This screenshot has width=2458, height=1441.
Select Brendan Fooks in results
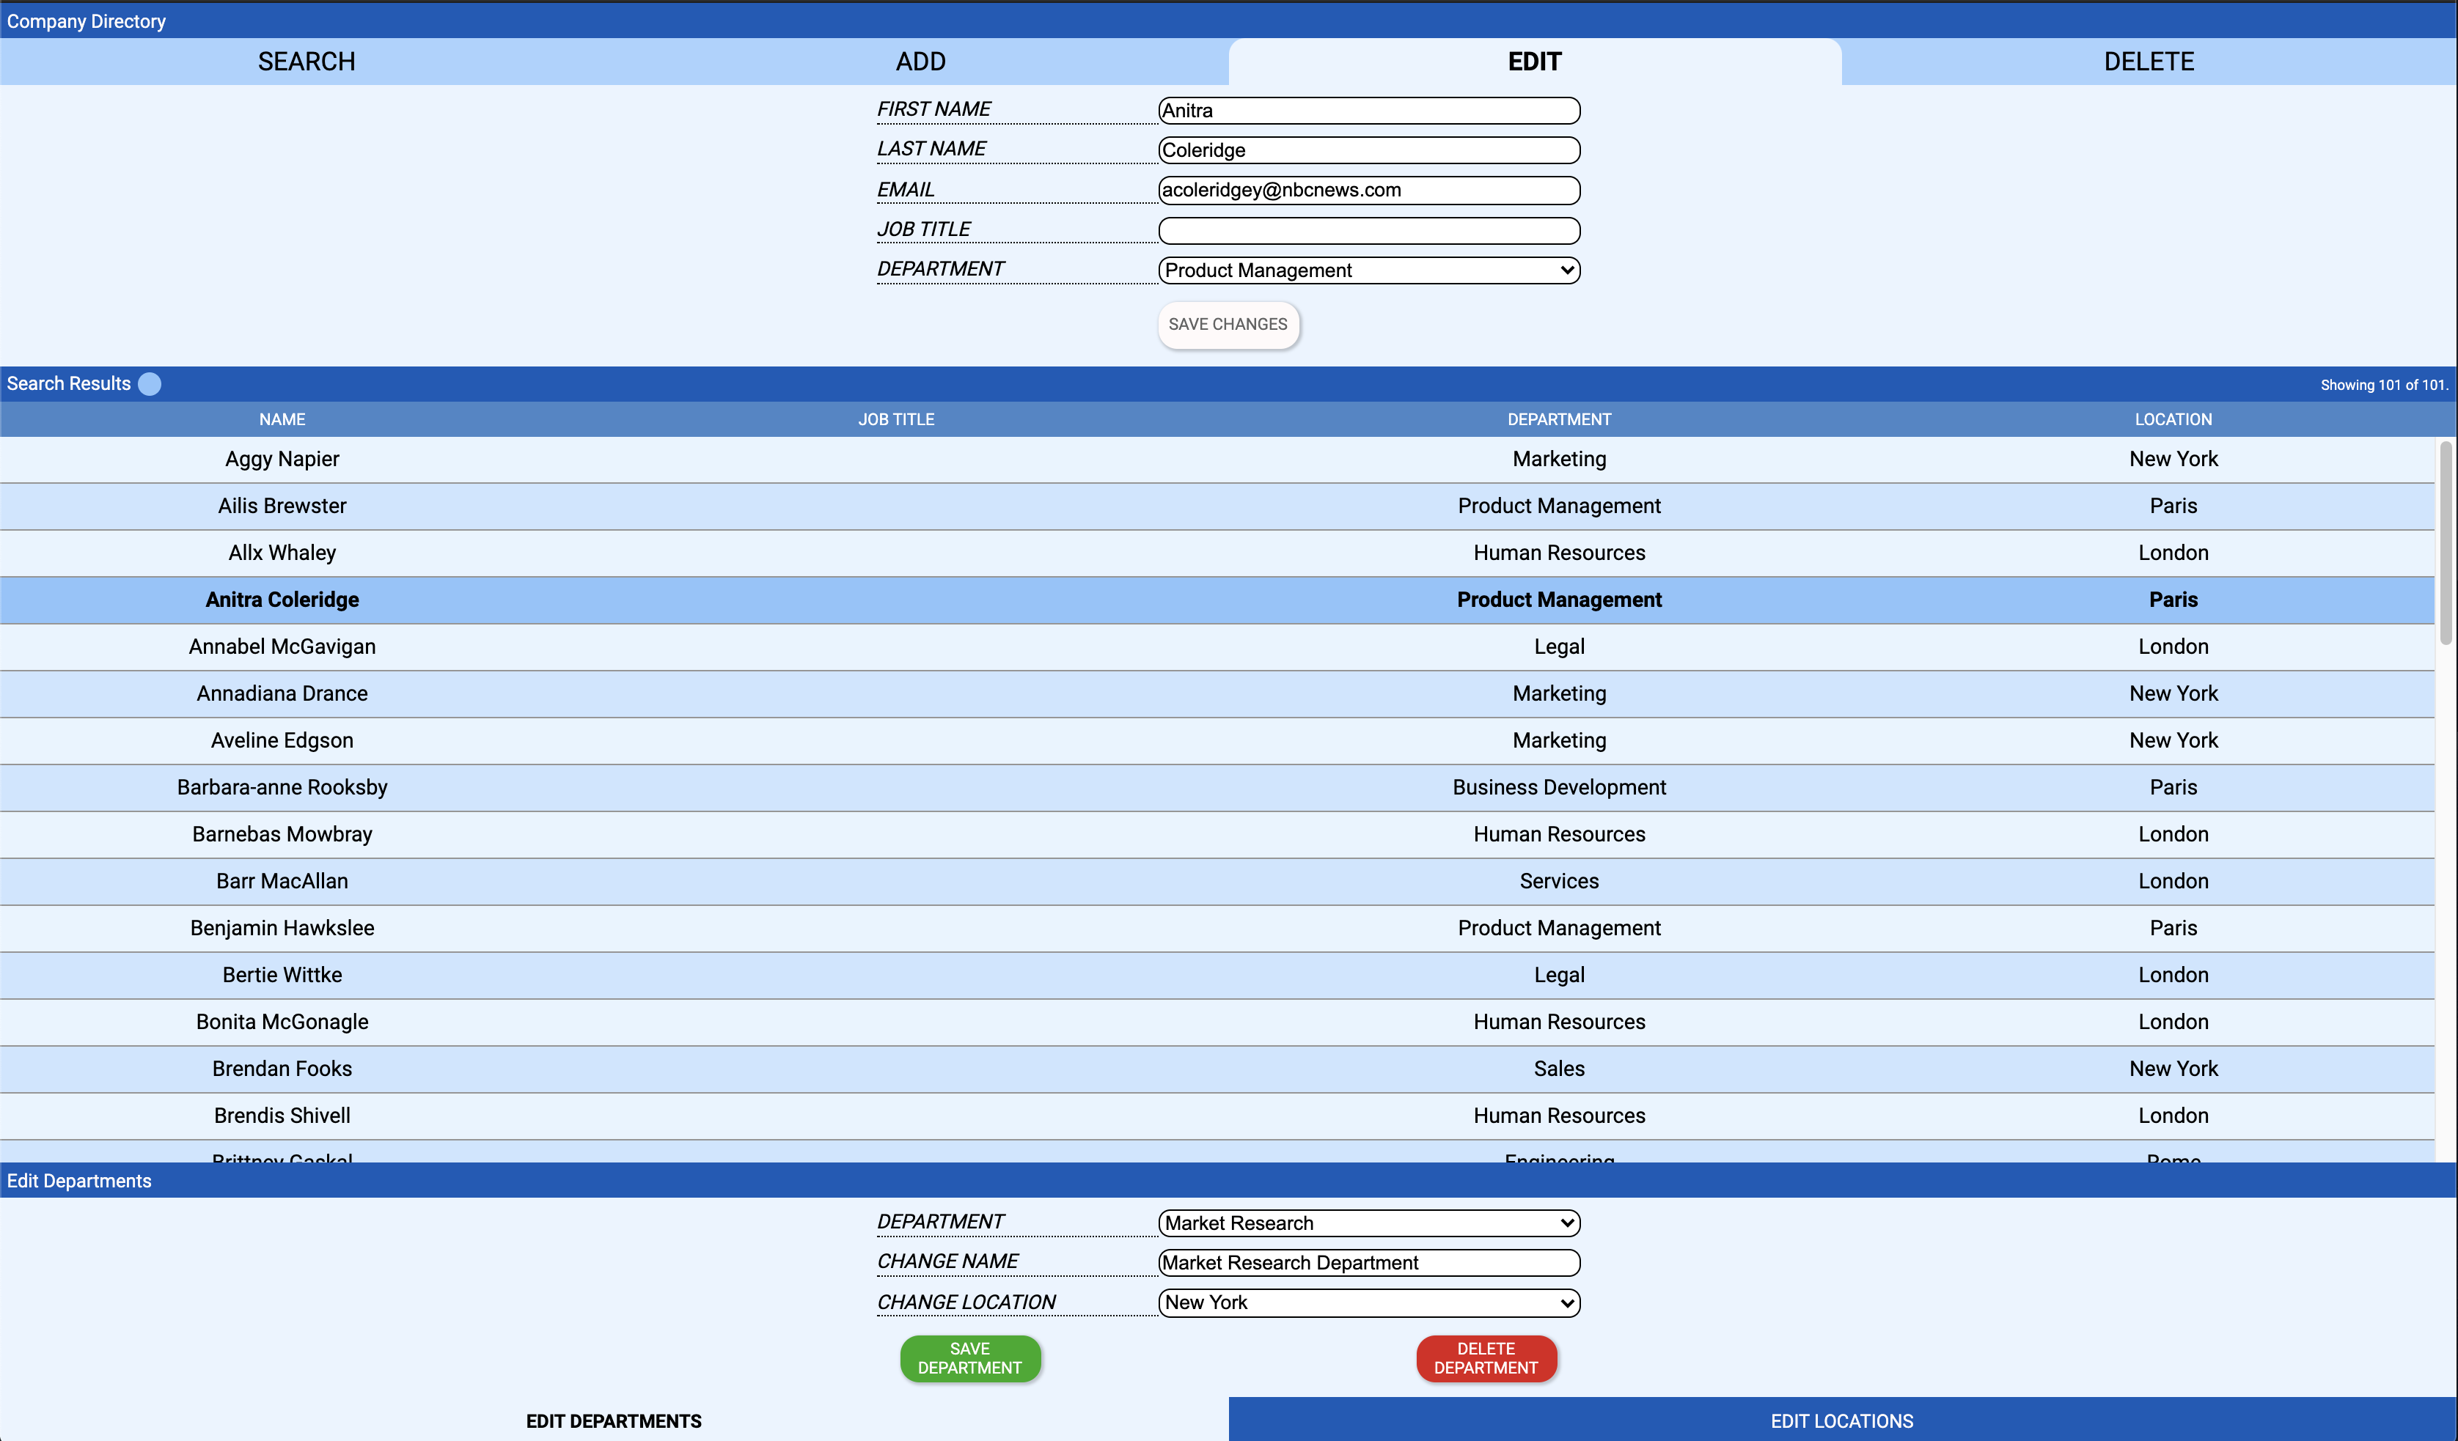pos(282,1069)
